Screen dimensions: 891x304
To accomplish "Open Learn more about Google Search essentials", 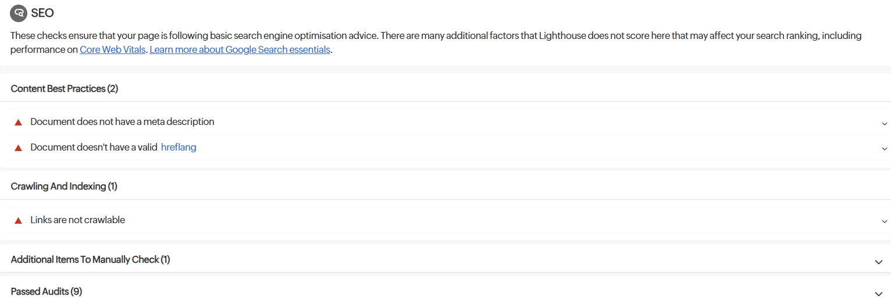I will (x=240, y=50).
